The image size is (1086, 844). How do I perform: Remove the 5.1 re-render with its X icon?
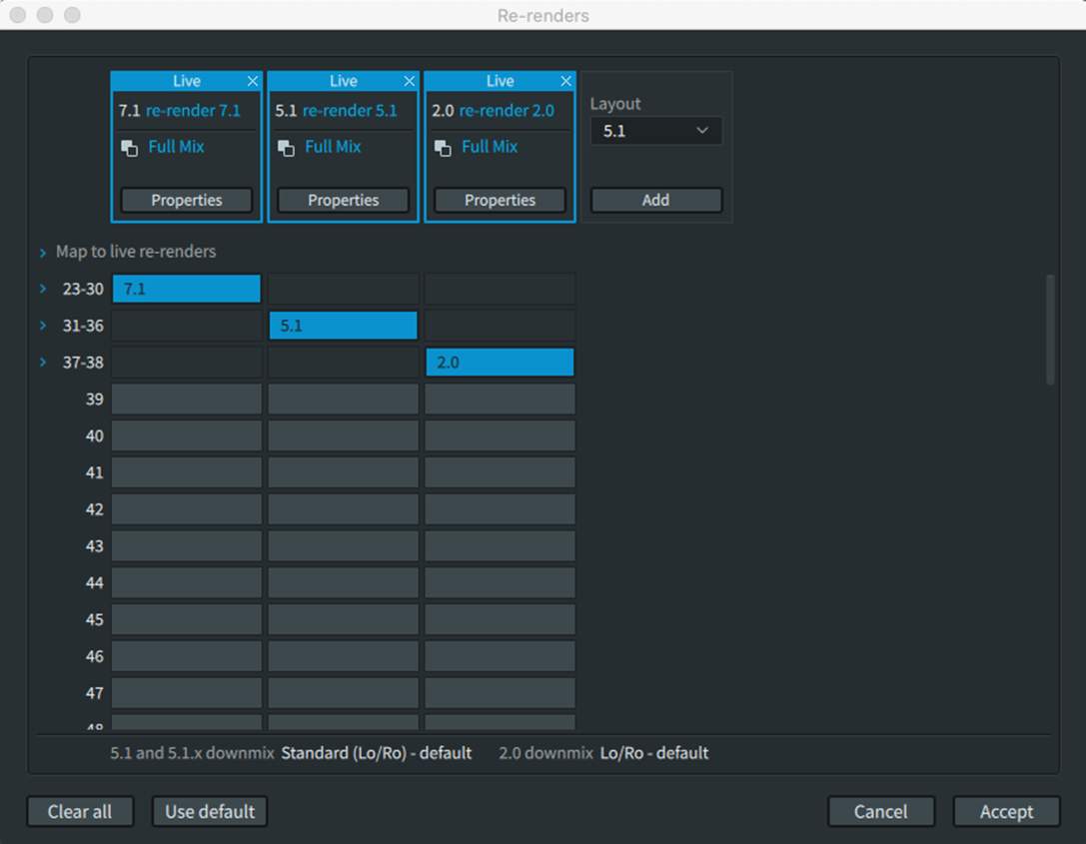pyautogui.click(x=410, y=81)
